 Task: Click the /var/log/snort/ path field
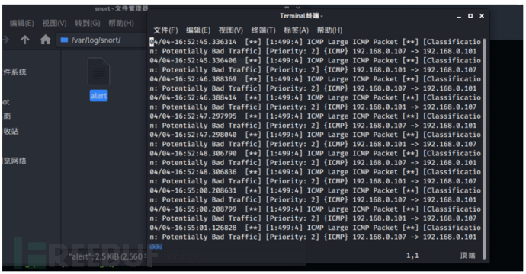[x=101, y=40]
